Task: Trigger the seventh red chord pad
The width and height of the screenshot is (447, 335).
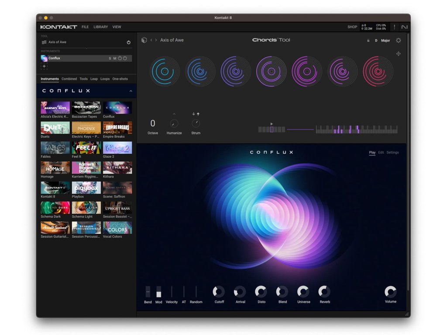Action: 378,71
